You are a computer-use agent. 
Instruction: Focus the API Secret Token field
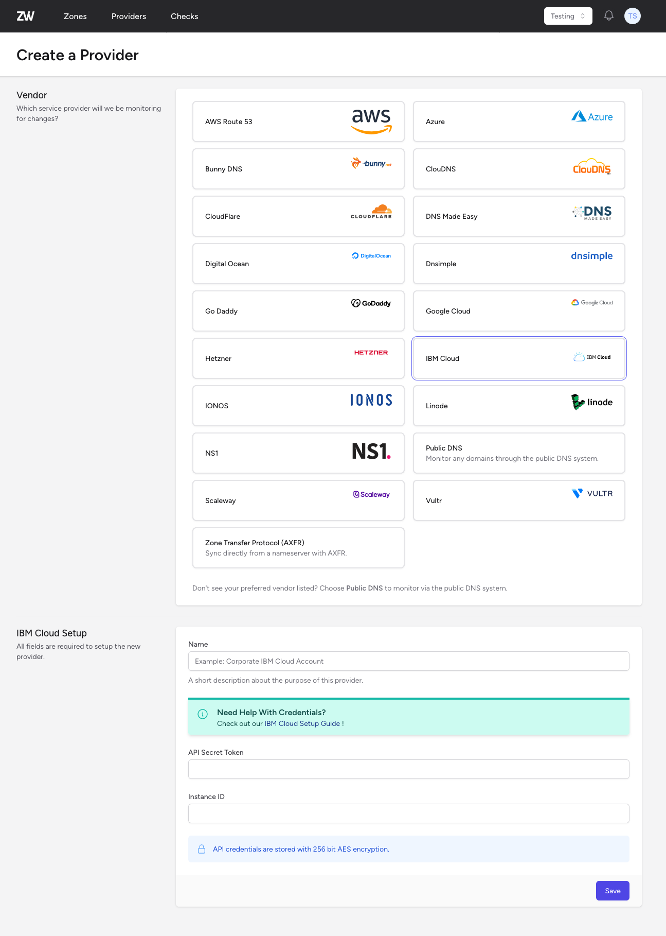409,769
